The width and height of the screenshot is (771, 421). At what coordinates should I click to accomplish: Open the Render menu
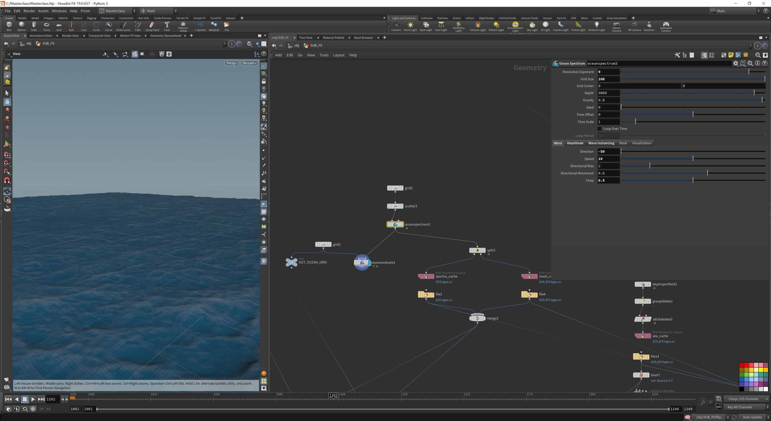(29, 11)
